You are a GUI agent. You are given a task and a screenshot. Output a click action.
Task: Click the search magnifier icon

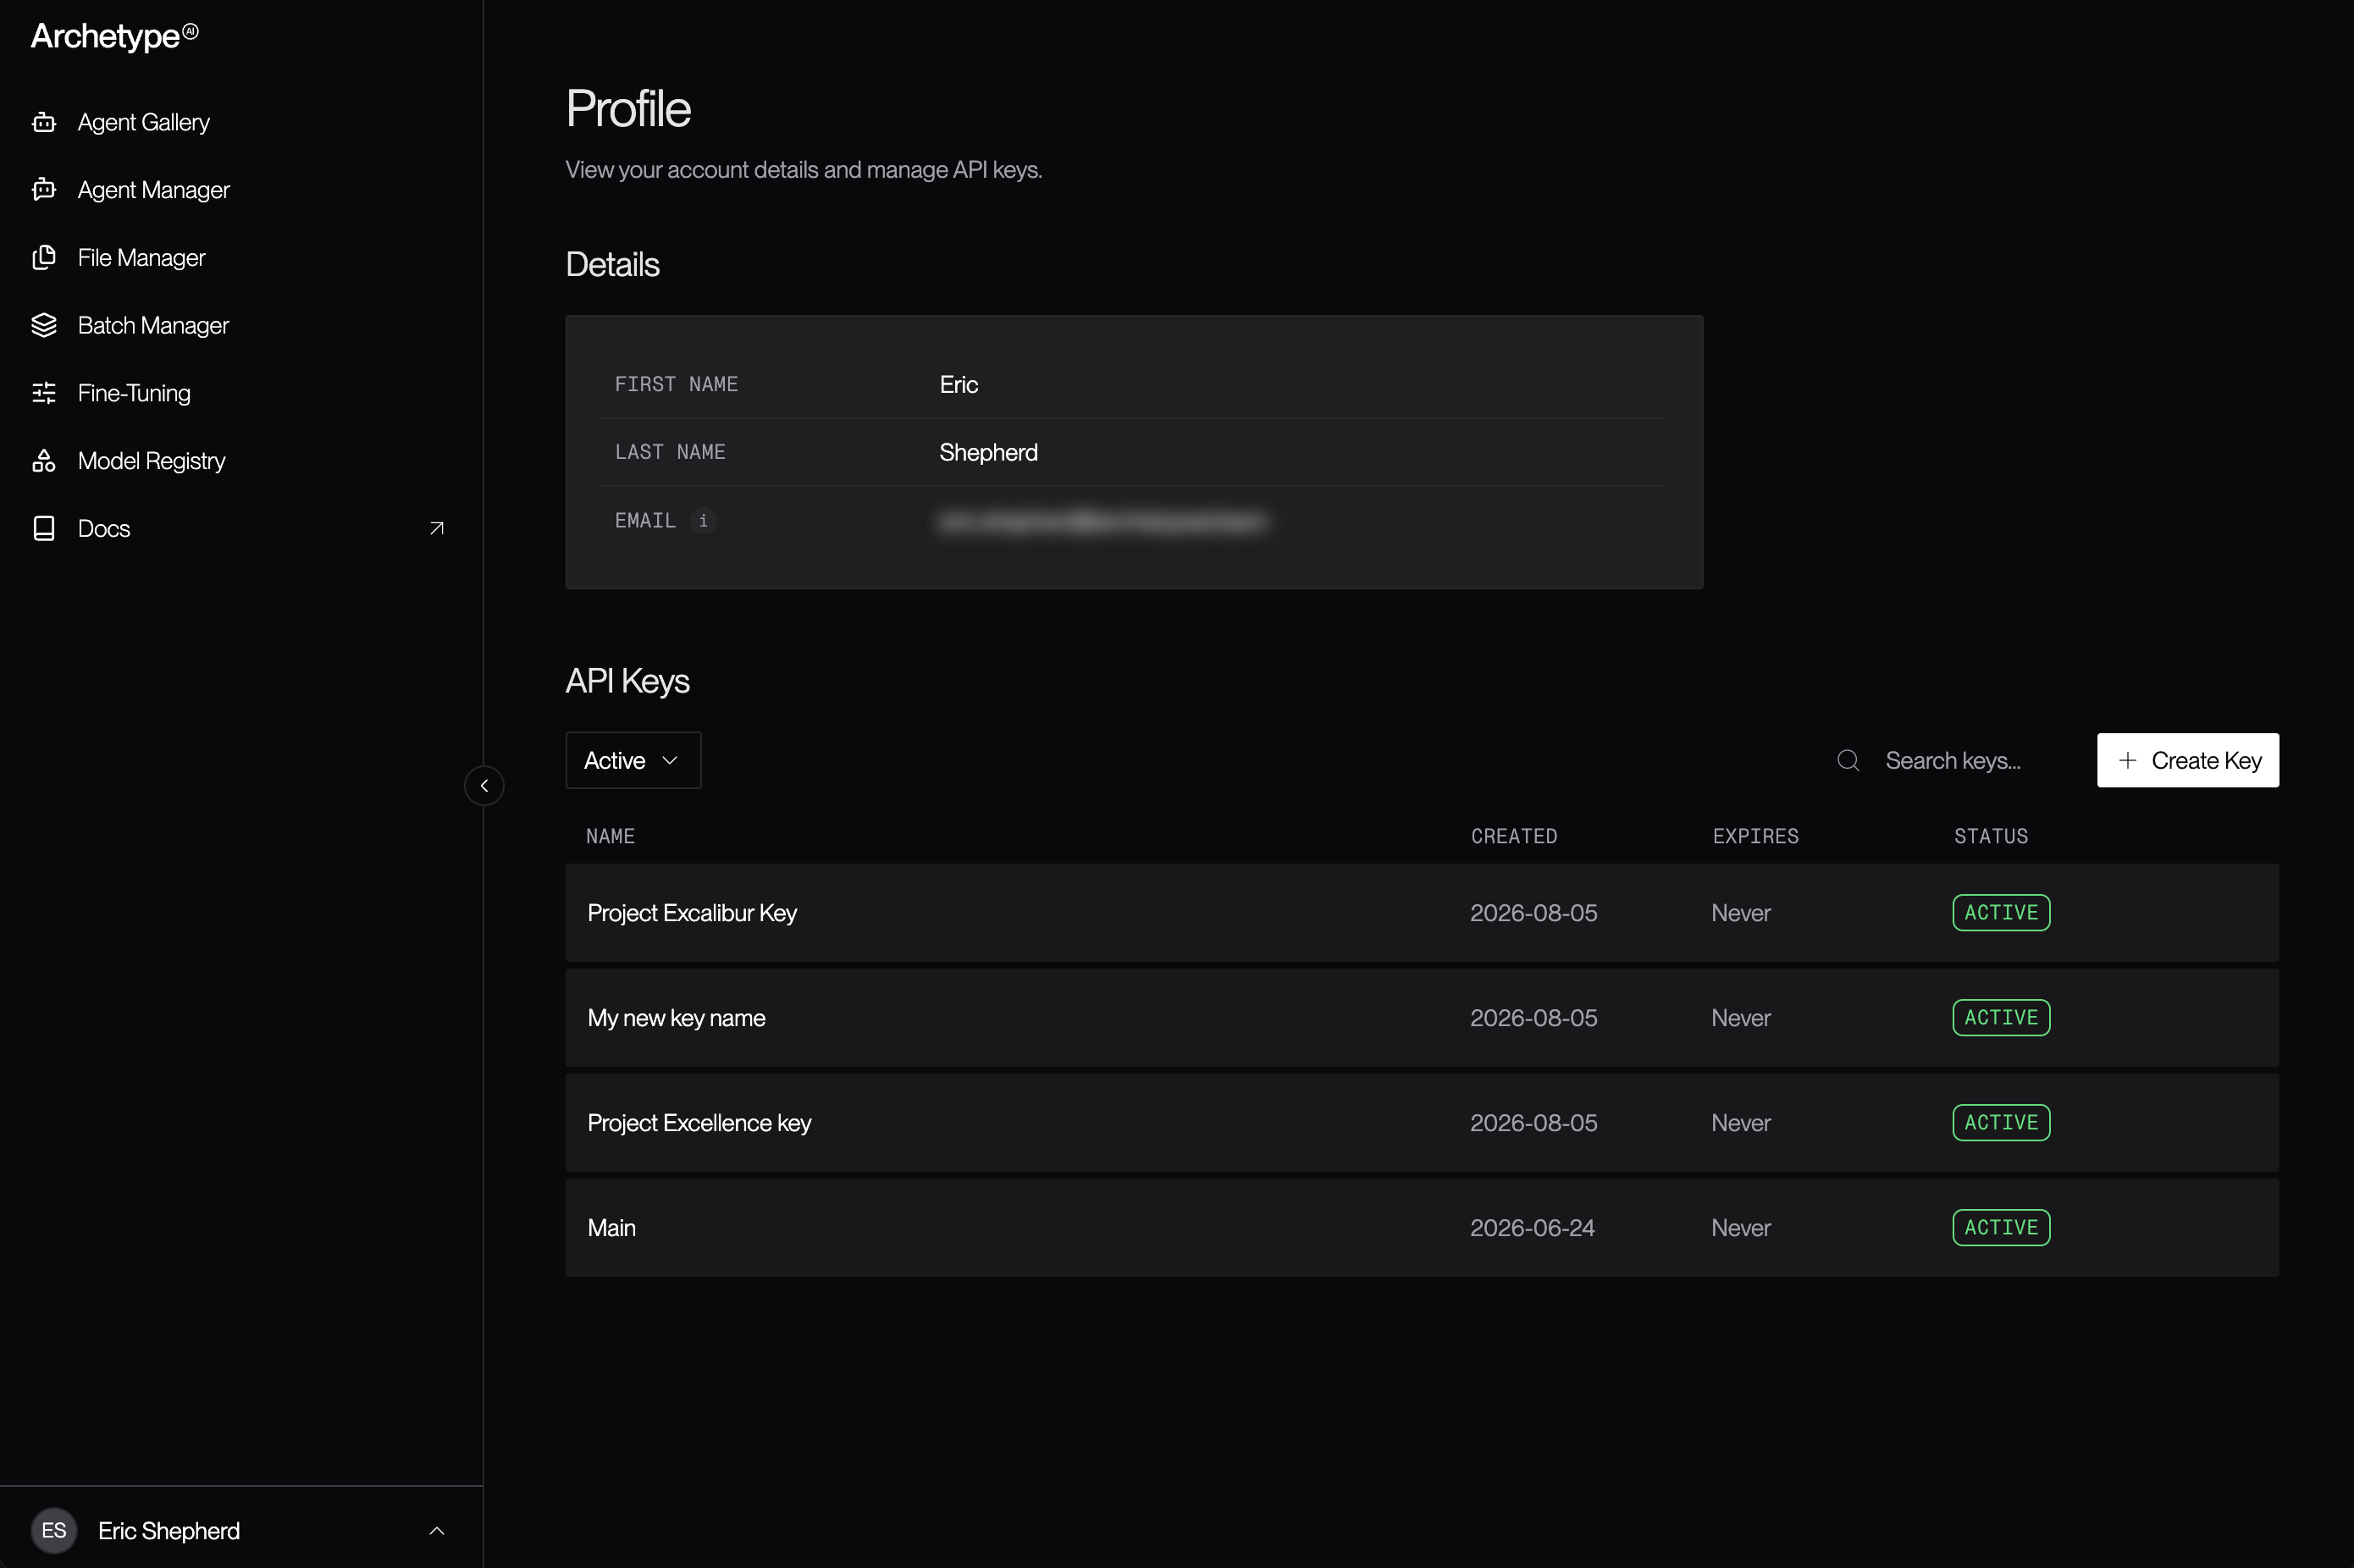pyautogui.click(x=1848, y=761)
